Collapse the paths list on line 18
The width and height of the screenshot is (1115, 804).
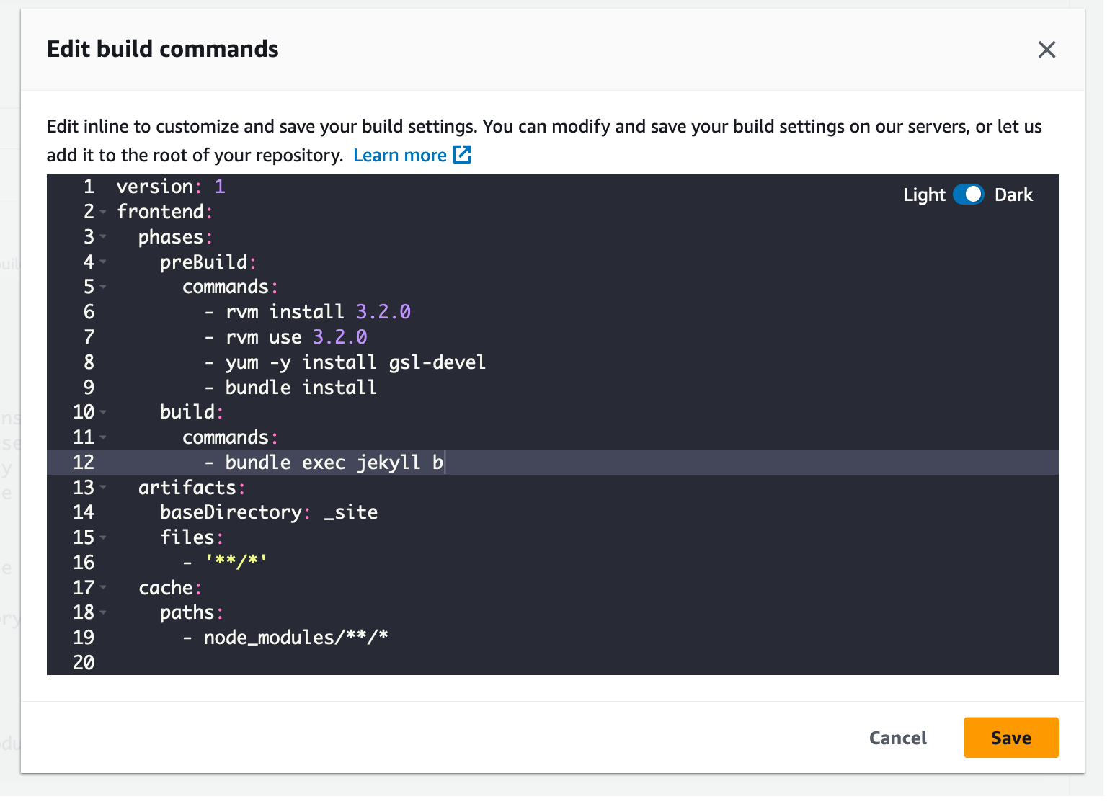103,612
